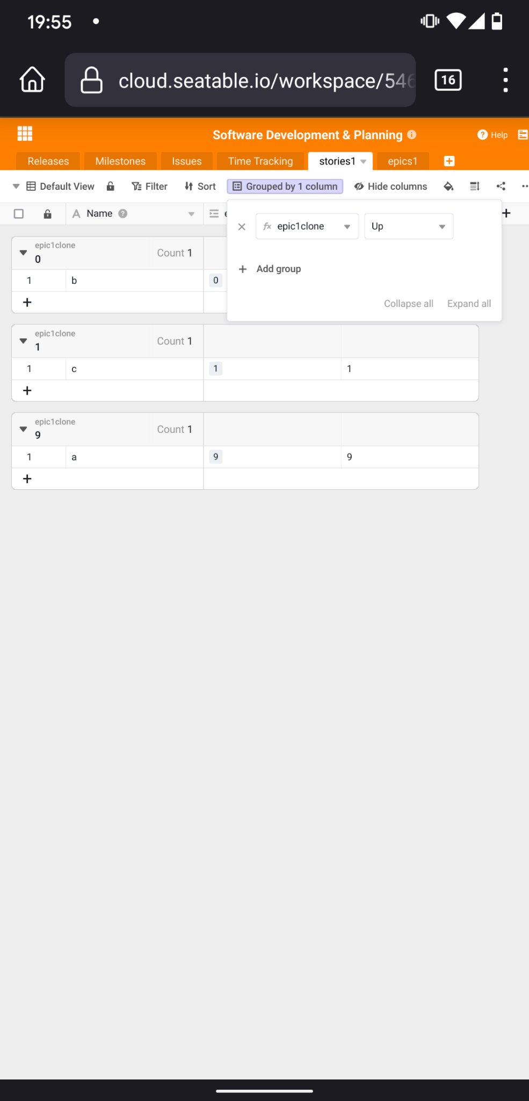Switch to the Time Tracking tab
The image size is (529, 1101).
pos(260,161)
